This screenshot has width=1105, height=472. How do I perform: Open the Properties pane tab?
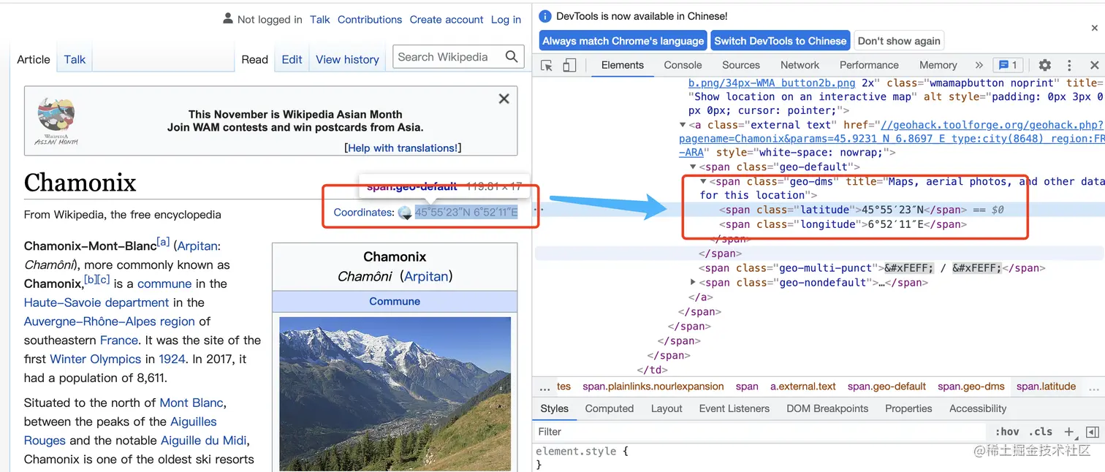pyautogui.click(x=908, y=408)
